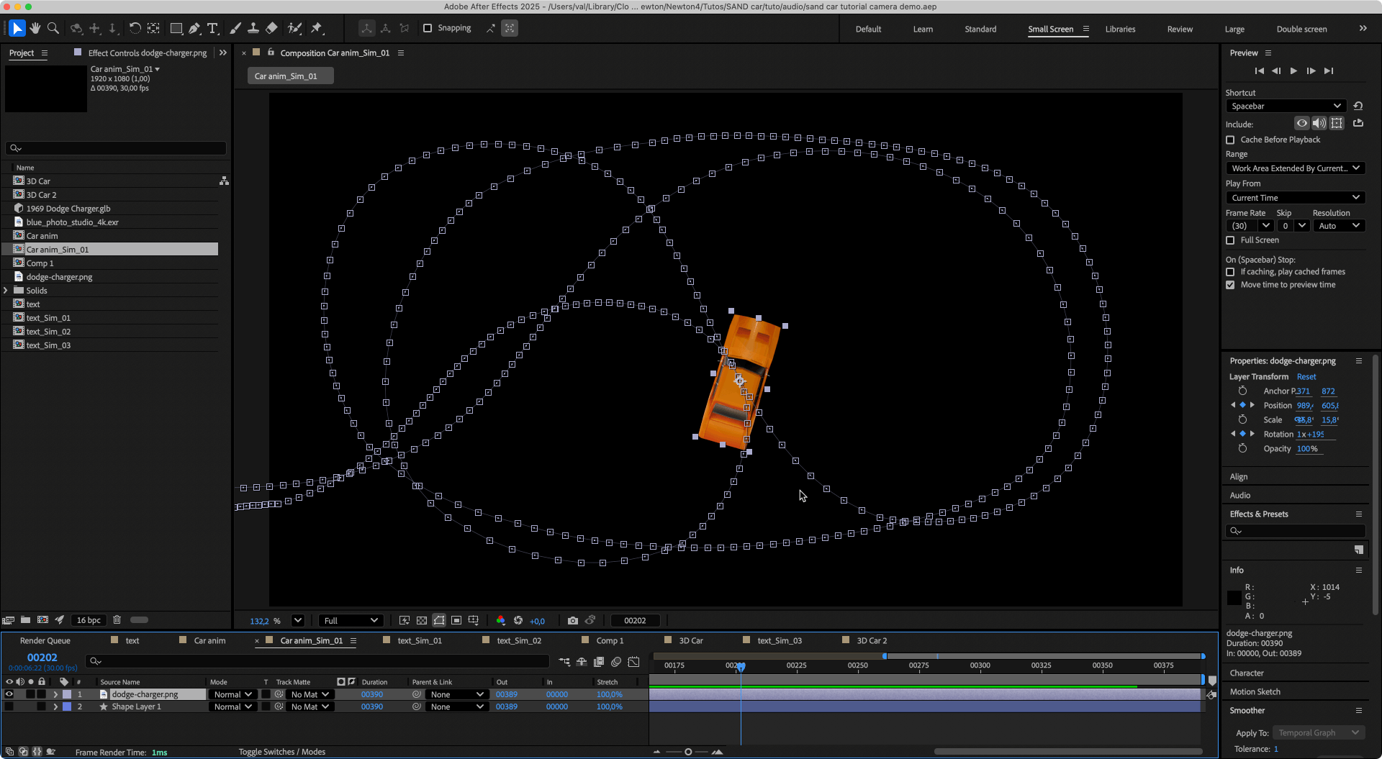This screenshot has height=759, width=1382.
Task: Open the Spacebar shortcut dropdown
Action: coord(1285,106)
